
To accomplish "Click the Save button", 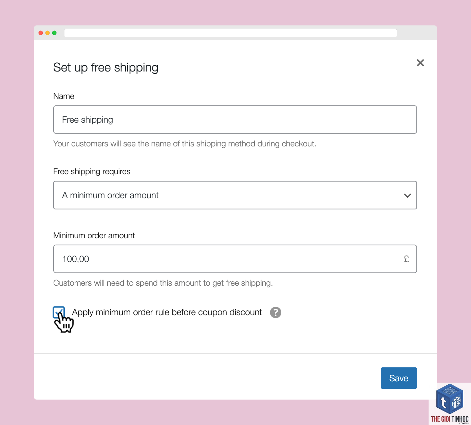I will click(x=399, y=378).
